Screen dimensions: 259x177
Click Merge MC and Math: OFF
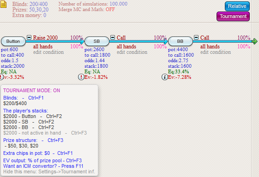(86, 9)
